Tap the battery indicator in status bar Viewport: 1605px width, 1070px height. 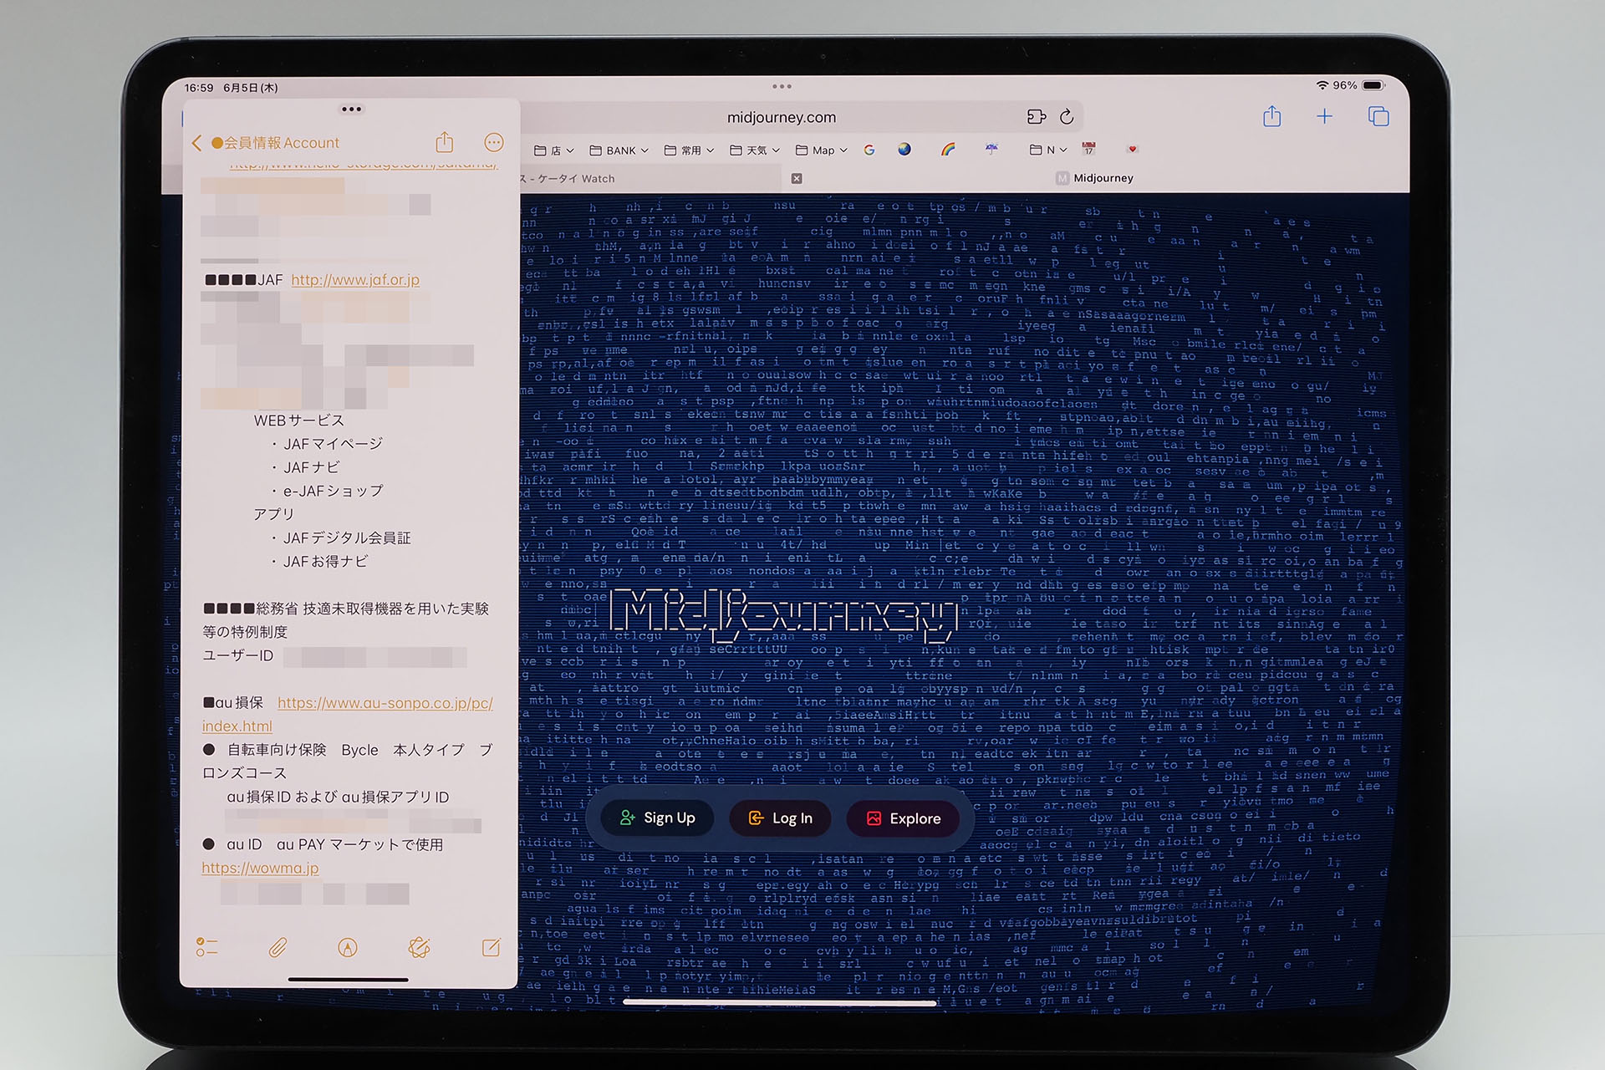(x=1373, y=85)
